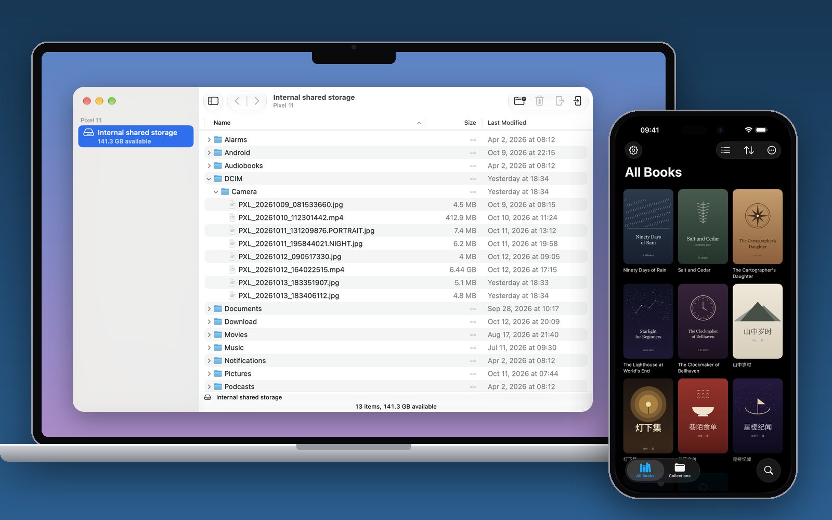
Task: Select file PXL_20261012_090517330.jpg
Action: point(396,257)
